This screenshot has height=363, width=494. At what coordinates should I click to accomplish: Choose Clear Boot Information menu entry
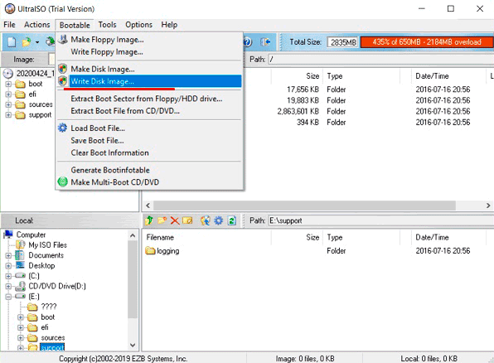149,152
